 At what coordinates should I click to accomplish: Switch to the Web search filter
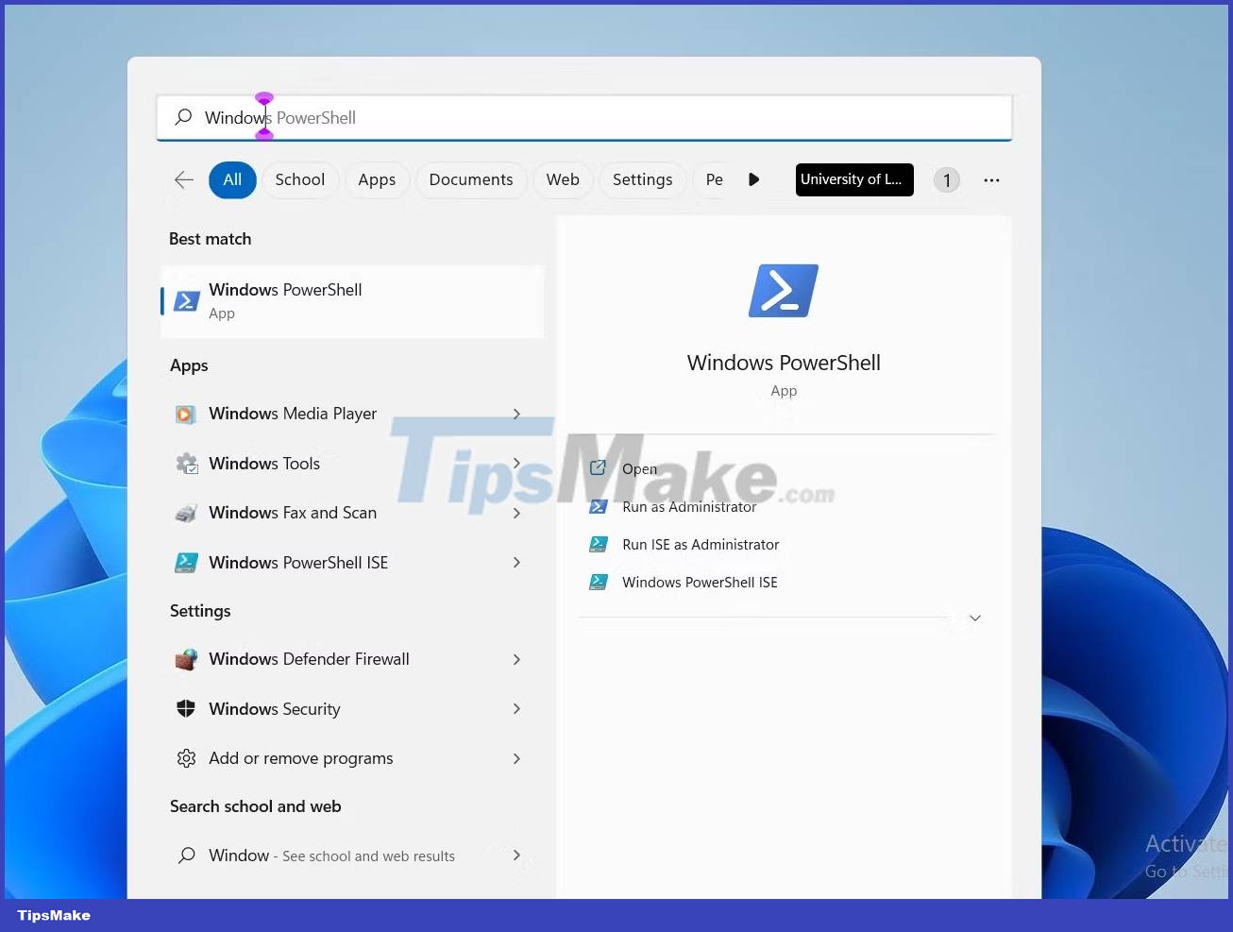(x=563, y=179)
